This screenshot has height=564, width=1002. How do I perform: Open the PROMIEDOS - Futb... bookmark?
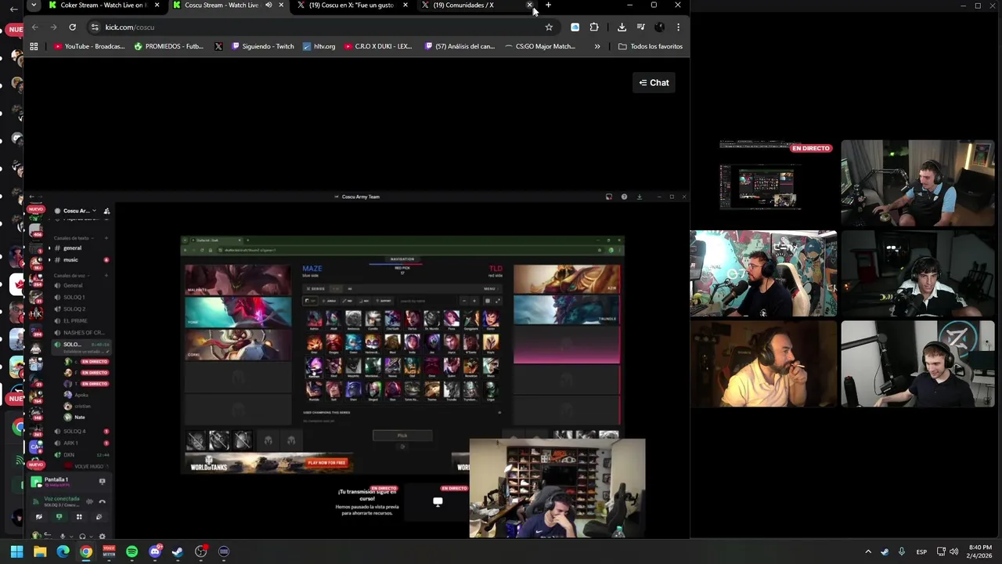click(x=169, y=47)
